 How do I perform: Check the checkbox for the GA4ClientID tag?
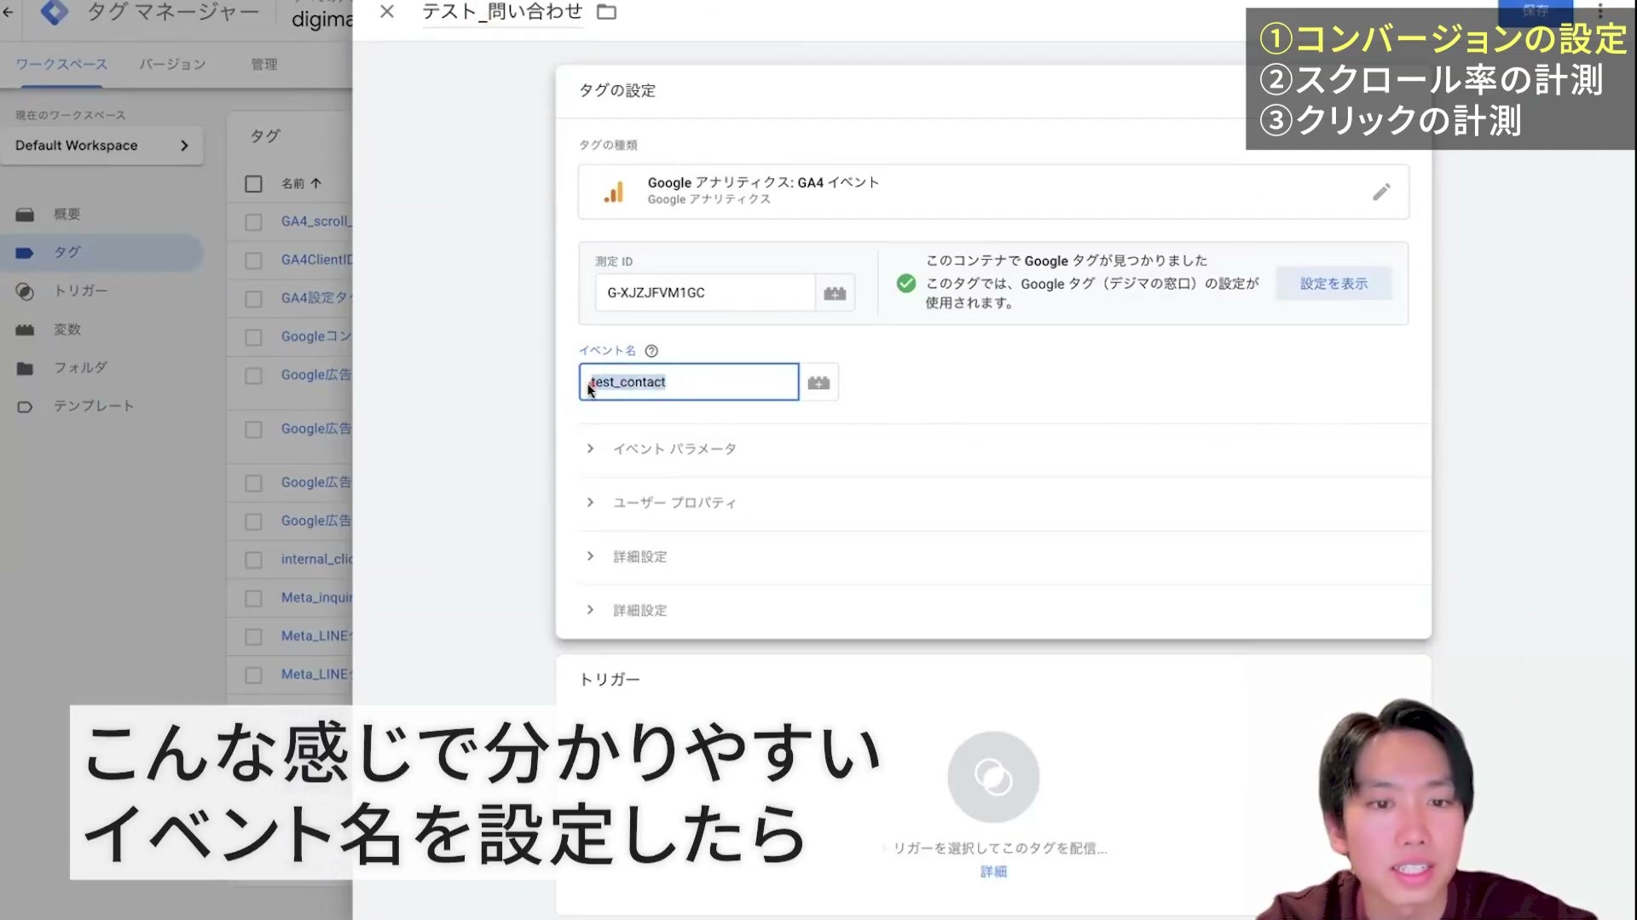point(253,261)
